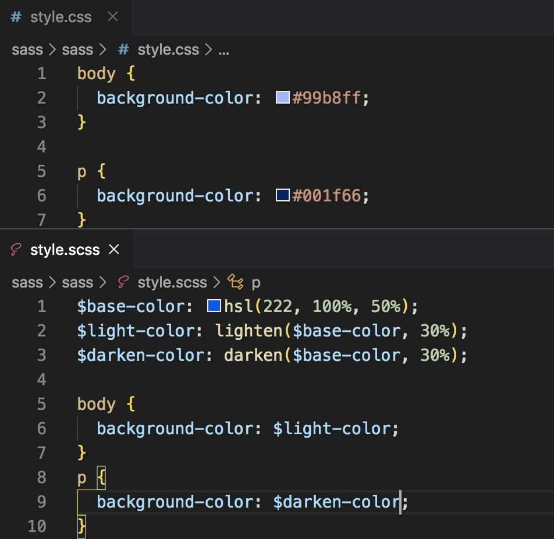Click 'body' selector in style.css
The width and height of the screenshot is (554, 539).
(x=97, y=75)
